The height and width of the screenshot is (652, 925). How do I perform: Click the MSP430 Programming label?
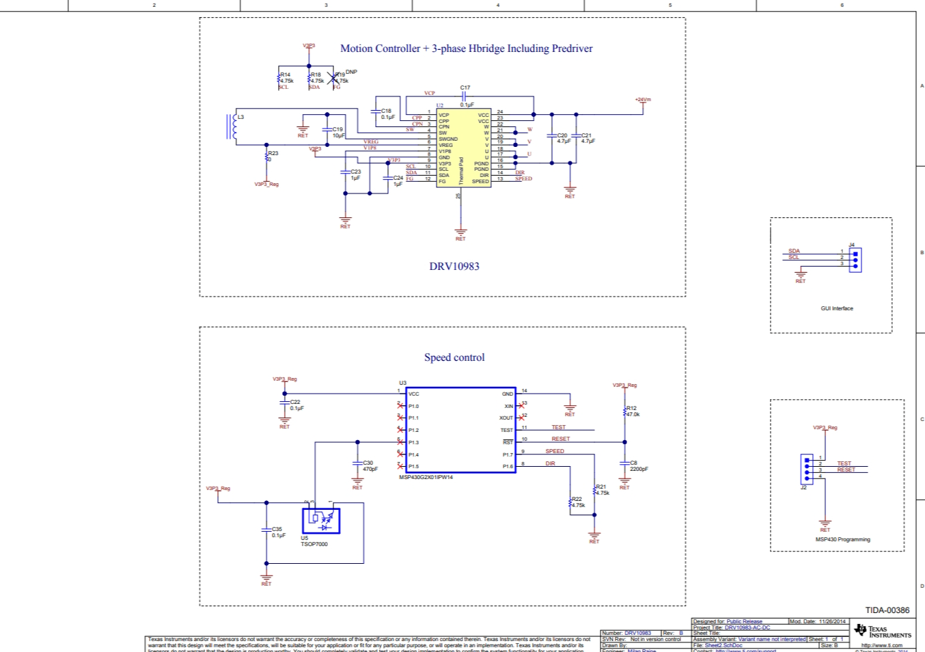(843, 540)
